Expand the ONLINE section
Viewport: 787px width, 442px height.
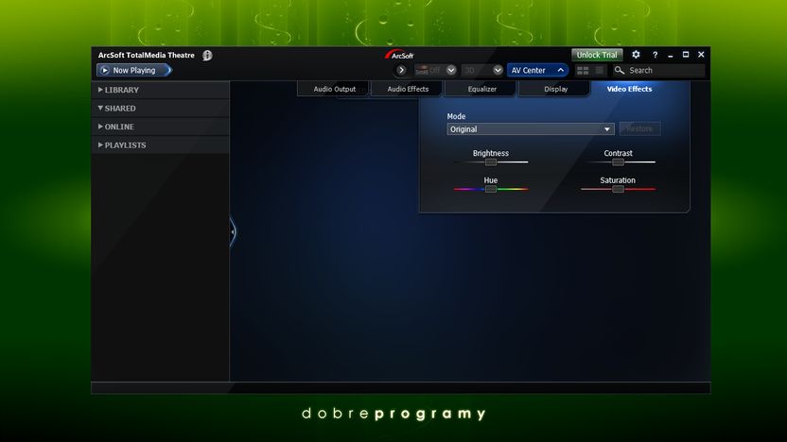[160, 127]
